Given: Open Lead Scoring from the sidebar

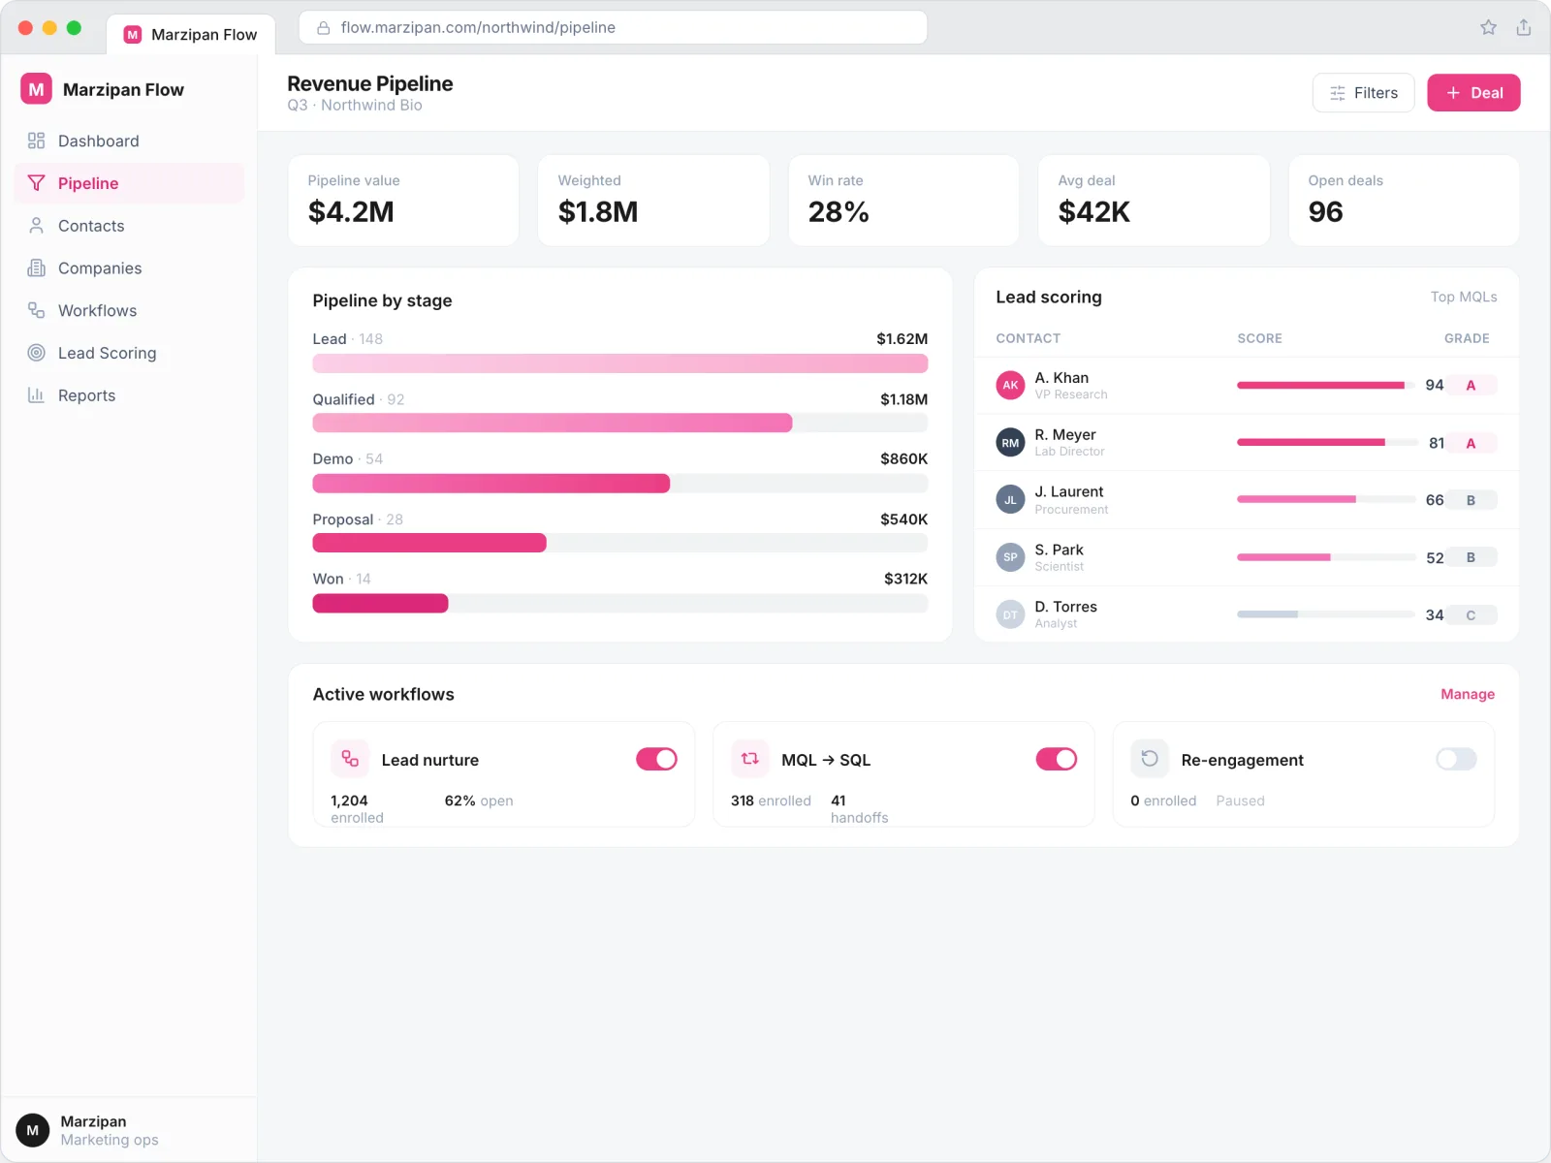Looking at the screenshot, I should point(129,353).
